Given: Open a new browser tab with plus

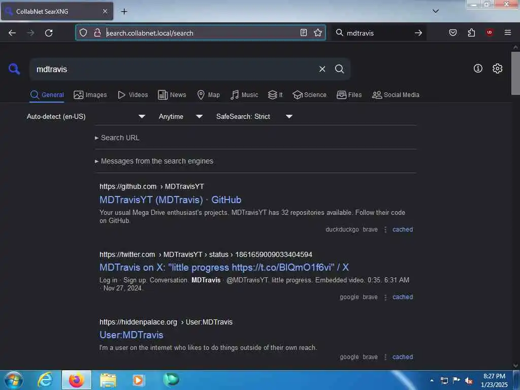Looking at the screenshot, I should (124, 11).
